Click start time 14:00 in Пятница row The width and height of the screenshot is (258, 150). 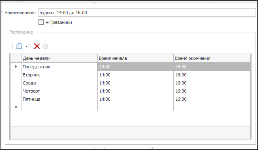(135, 99)
